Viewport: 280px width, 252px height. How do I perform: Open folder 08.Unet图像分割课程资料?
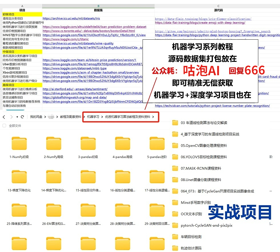(197, 180)
